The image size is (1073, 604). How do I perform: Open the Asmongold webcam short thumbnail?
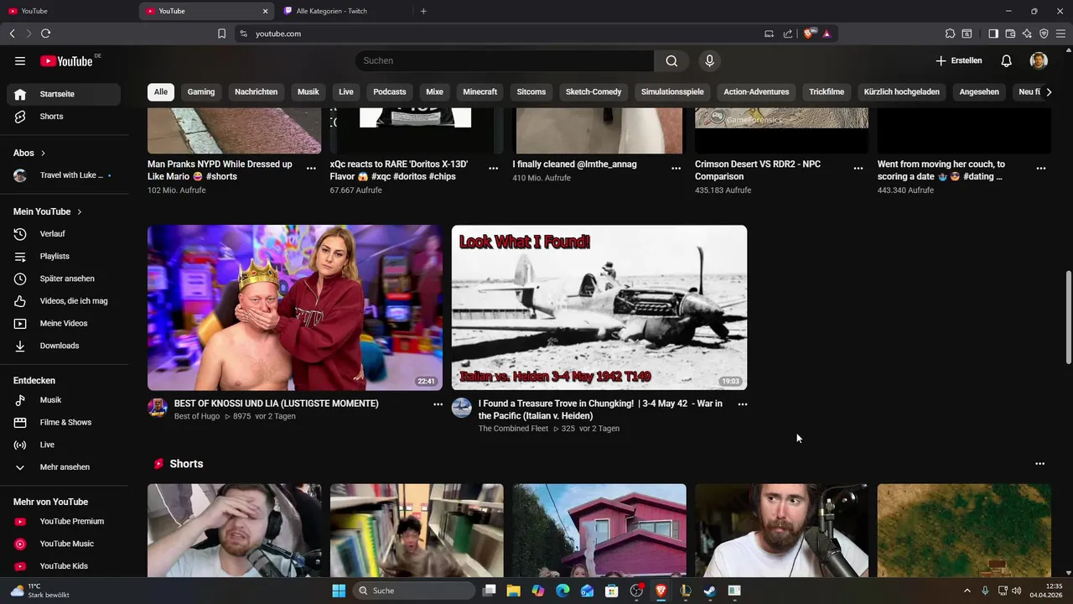(781, 530)
